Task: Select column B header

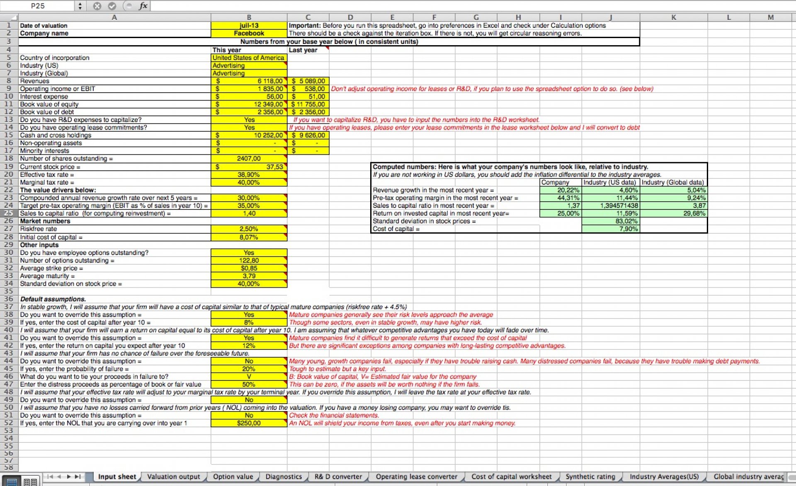Action: pos(249,17)
